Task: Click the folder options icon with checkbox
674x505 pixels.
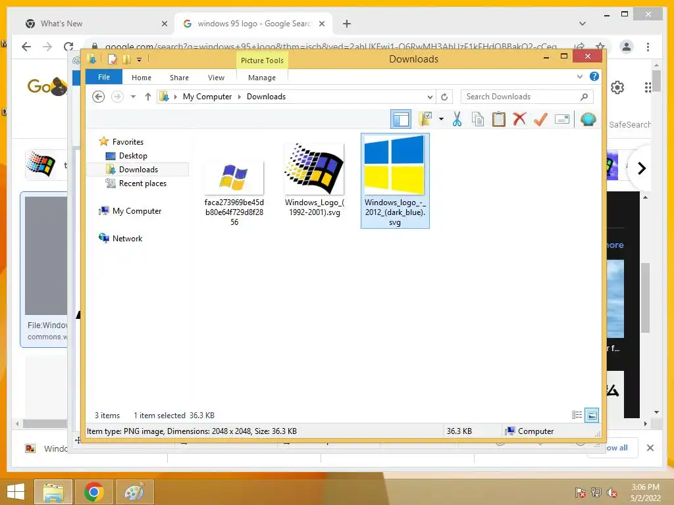Action: click(426, 119)
